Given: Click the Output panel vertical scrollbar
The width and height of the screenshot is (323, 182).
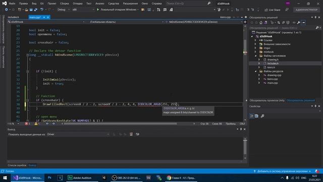Looking at the screenshot, I should [x=245, y=147].
